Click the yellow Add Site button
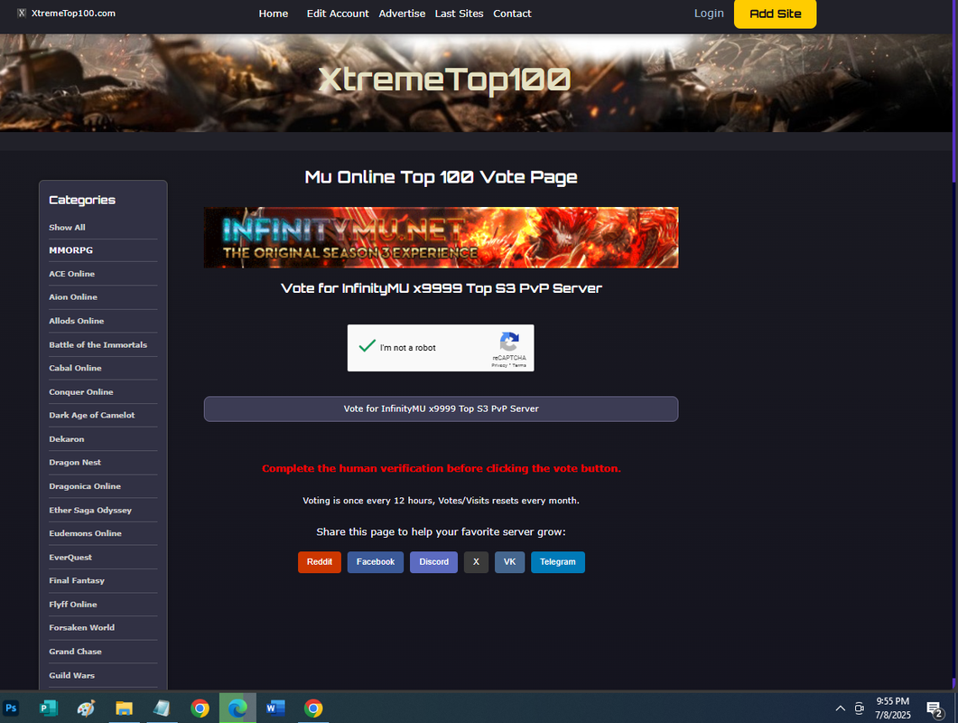 tap(775, 14)
